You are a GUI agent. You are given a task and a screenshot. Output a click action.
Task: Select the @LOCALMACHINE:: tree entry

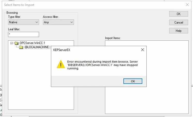click(38, 47)
